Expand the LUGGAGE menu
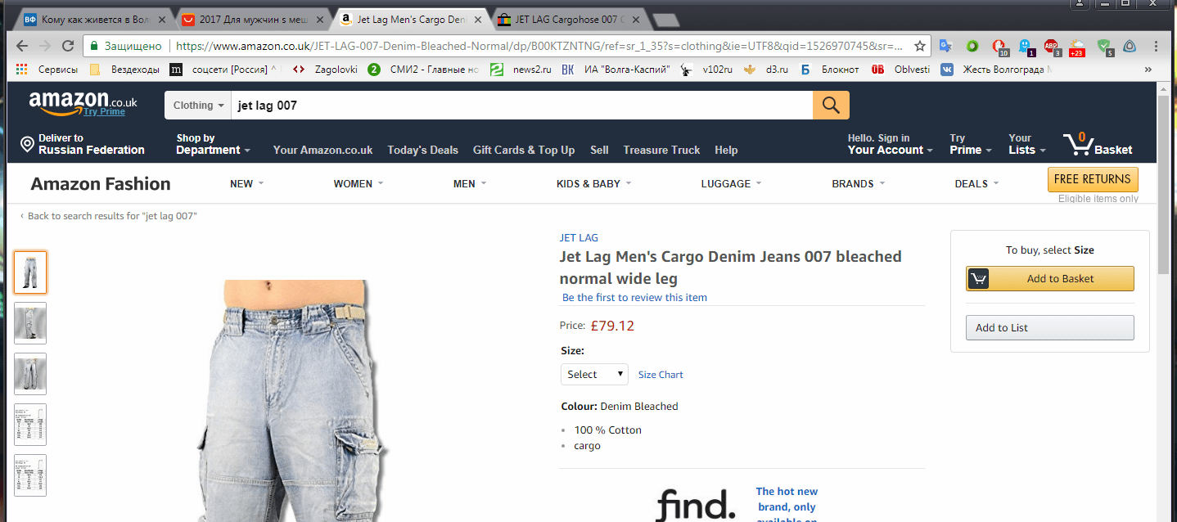This screenshot has height=522, width=1177. click(731, 184)
